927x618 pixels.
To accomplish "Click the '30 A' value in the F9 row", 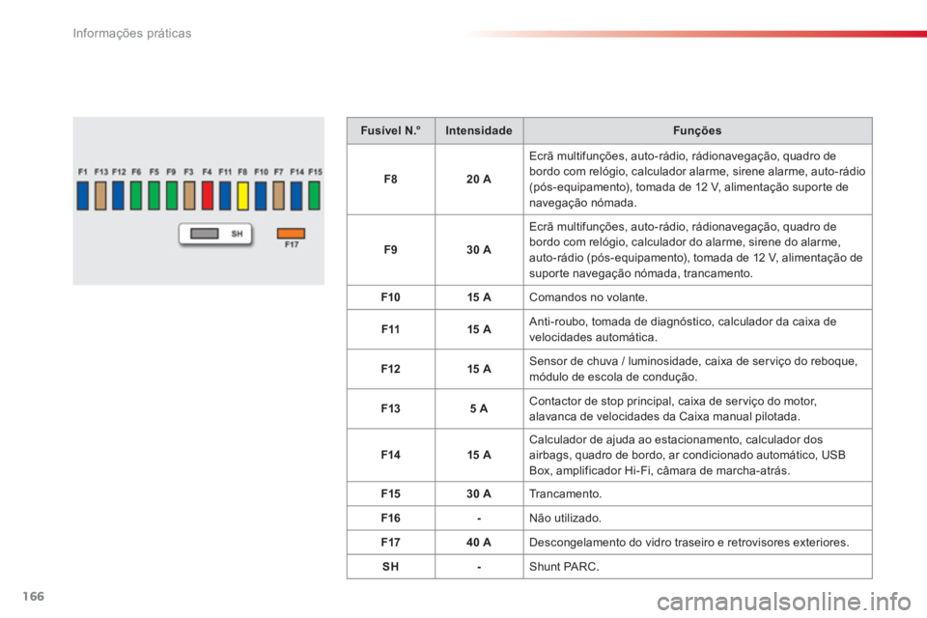I will 479,250.
